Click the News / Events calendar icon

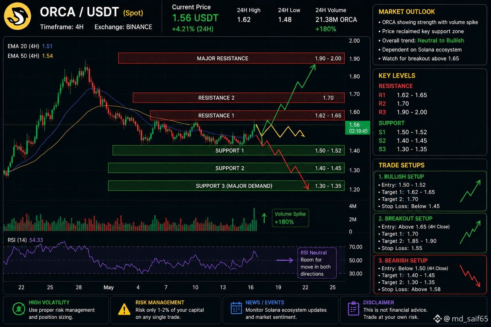(236, 308)
